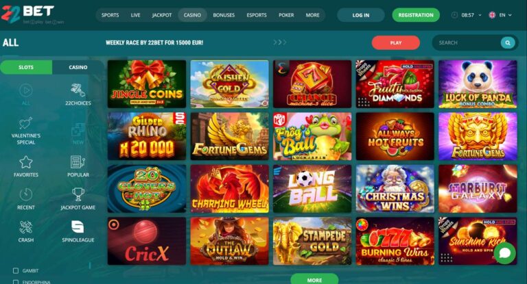Open Favorites star icon
Image resolution: width=527 pixels, height=284 pixels.
26,162
